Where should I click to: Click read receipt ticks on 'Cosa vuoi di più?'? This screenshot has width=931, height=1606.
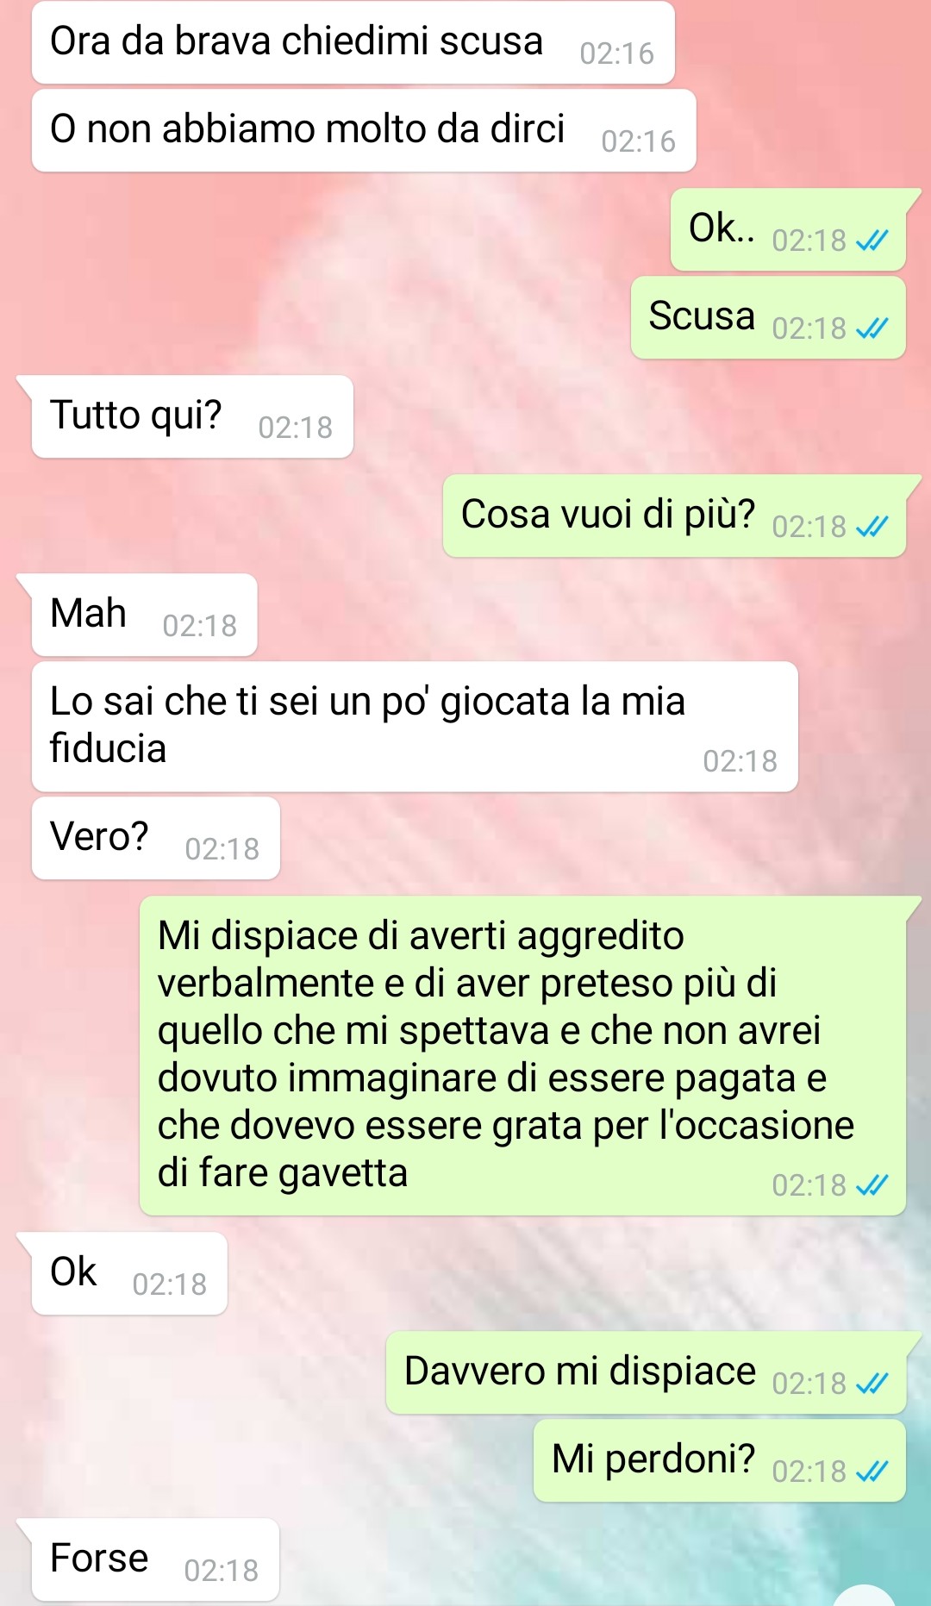point(872,527)
